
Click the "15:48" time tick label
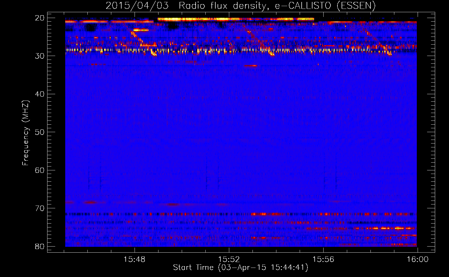135,260
